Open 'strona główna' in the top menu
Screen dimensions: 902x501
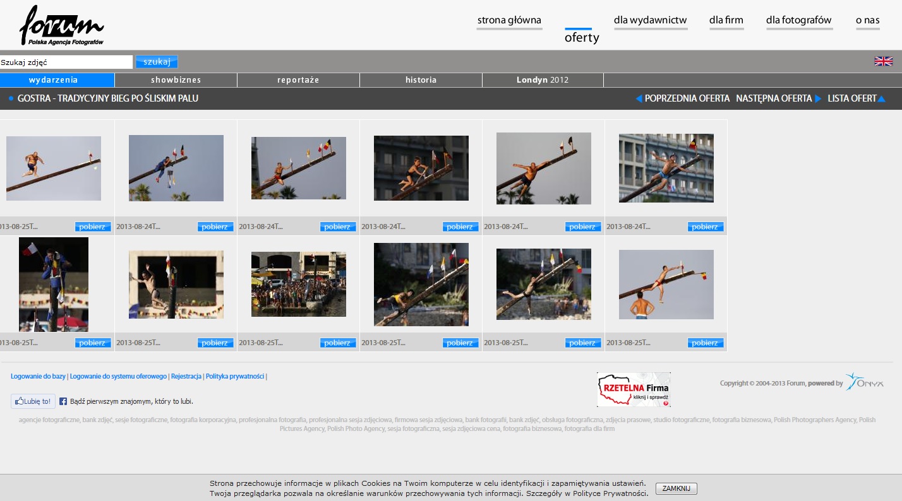[x=509, y=20]
